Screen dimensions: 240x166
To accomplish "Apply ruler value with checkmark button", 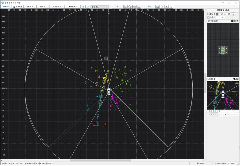I will coord(234,17).
